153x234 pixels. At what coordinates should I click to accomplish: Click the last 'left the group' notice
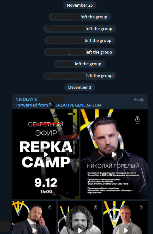(79, 76)
